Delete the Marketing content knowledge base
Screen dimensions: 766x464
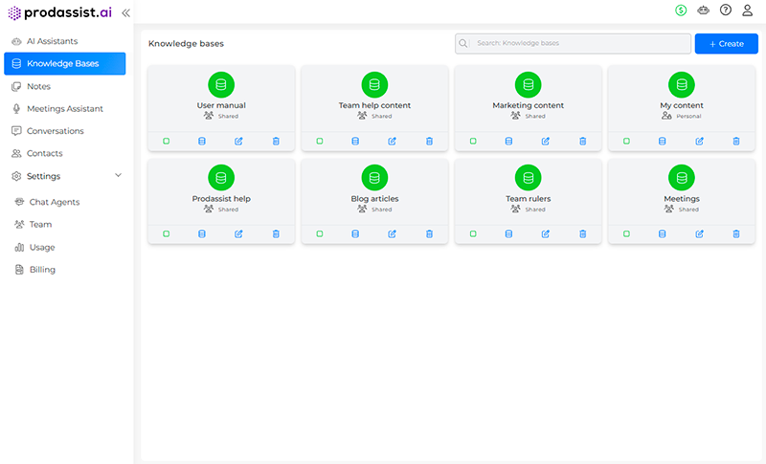click(582, 141)
